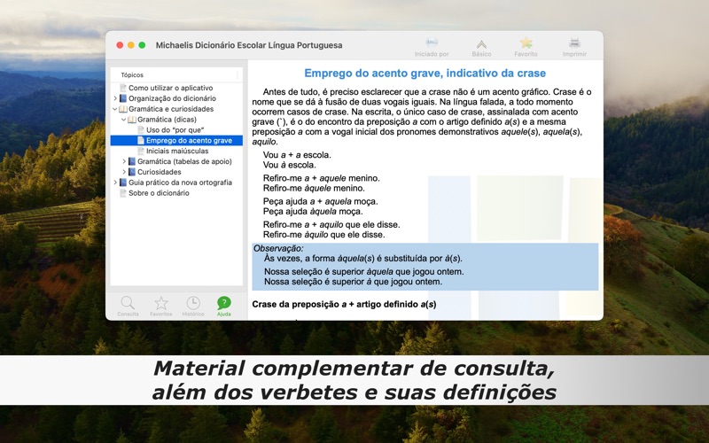Click heading Crase da preposição a + artigo
The image size is (709, 443).
(x=344, y=305)
